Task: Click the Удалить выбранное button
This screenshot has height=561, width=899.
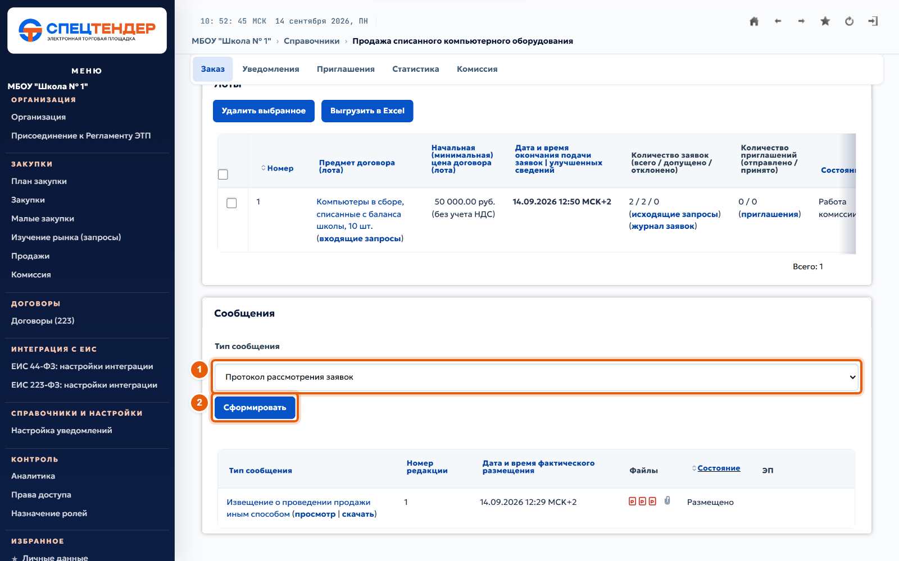Action: point(264,111)
